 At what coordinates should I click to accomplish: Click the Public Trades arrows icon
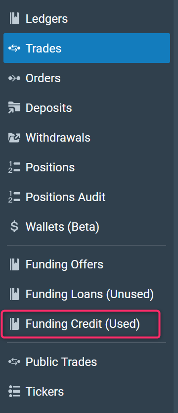pos(14,362)
